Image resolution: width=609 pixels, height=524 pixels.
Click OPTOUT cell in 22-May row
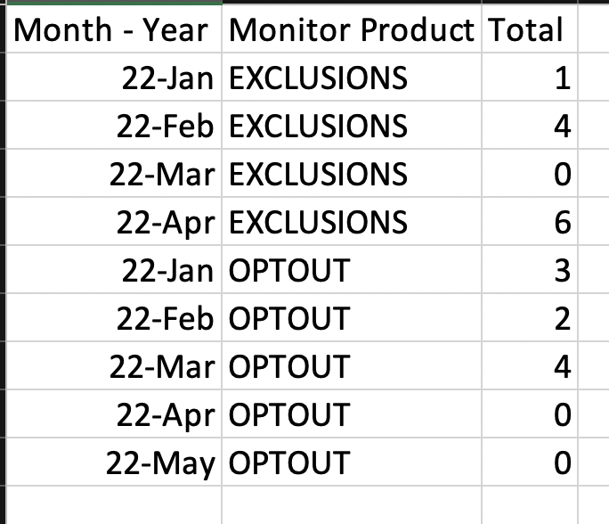pyautogui.click(x=352, y=463)
